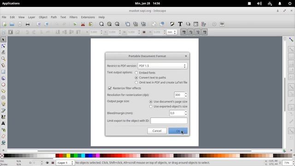Click Cancel in PDF dialog
This screenshot has width=295, height=166.
(x=157, y=131)
